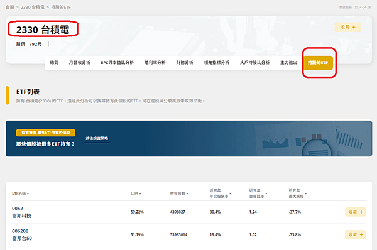Sort table by ETF名稱 column
The image size is (377, 250).
[21, 193]
